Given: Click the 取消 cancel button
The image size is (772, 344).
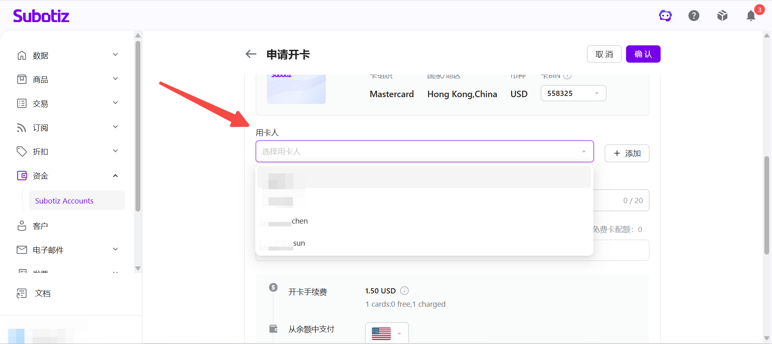Looking at the screenshot, I should pyautogui.click(x=604, y=54).
